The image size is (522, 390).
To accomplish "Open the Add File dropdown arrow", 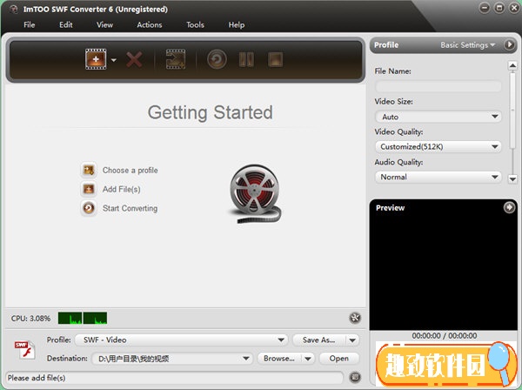I will 114,61.
